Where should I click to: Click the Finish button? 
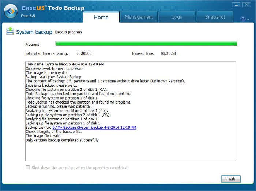(x=231, y=179)
